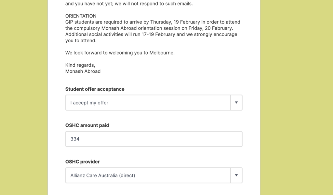Click the 334 value in the amount field
The width and height of the screenshot is (333, 195).
[x=75, y=139]
